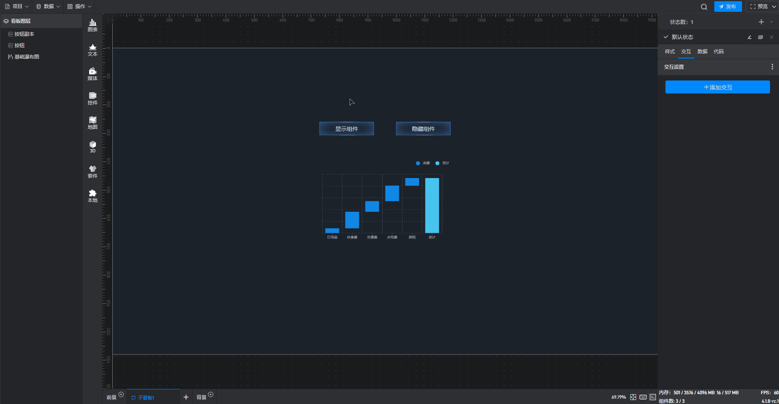Open the 文本 text component category
Viewport: 779px width, 404px height.
click(92, 50)
